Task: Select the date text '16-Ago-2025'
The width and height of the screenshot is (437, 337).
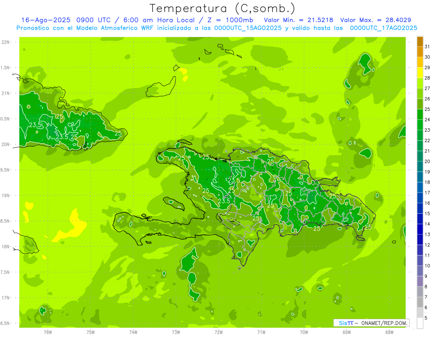Action: (x=46, y=20)
